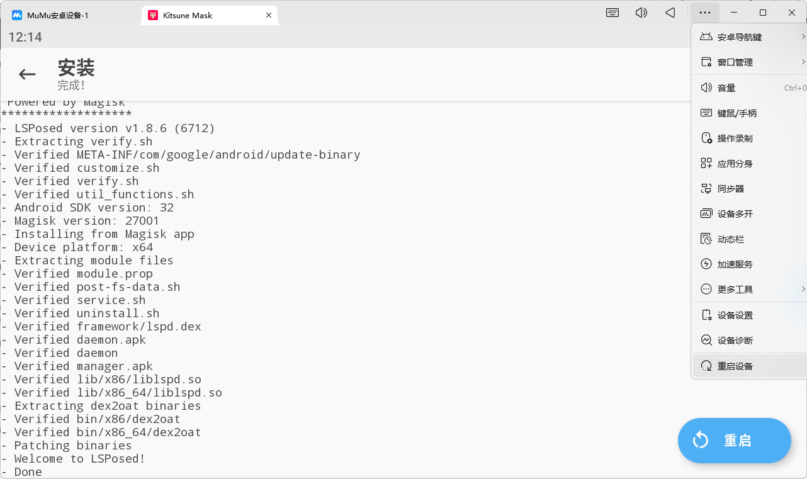This screenshot has width=807, height=479.
Task: Click the keyboard icon in title bar
Action: [x=612, y=13]
